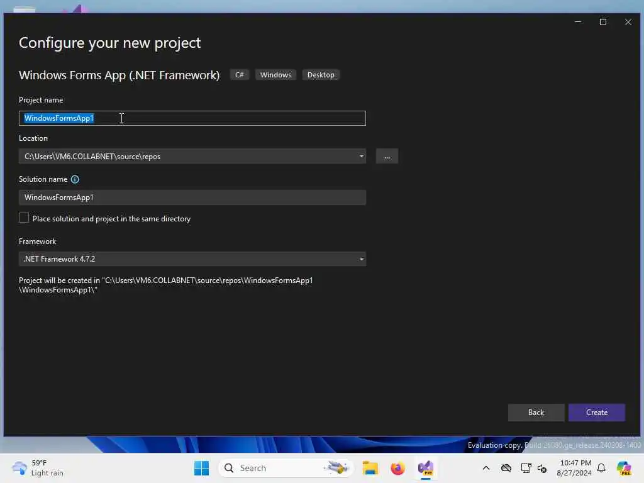Screen dimensions: 644x483
Task: Click the C# tag label
Action: (240, 75)
